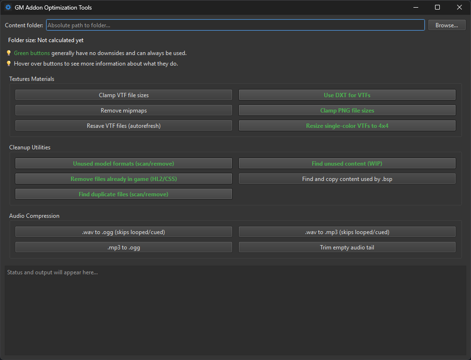Choose Find and copy content used by .bsp

(x=347, y=179)
